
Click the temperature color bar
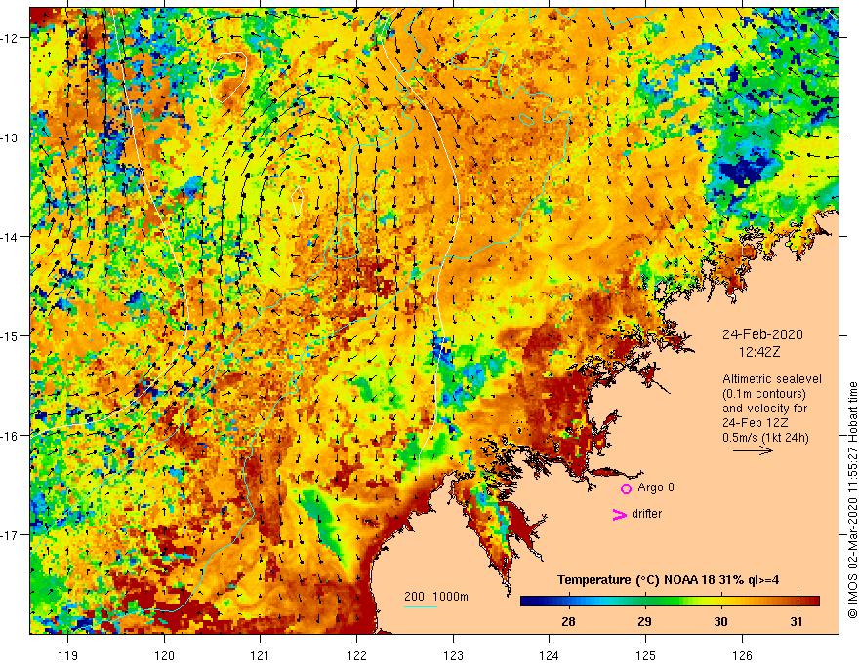click(x=670, y=602)
